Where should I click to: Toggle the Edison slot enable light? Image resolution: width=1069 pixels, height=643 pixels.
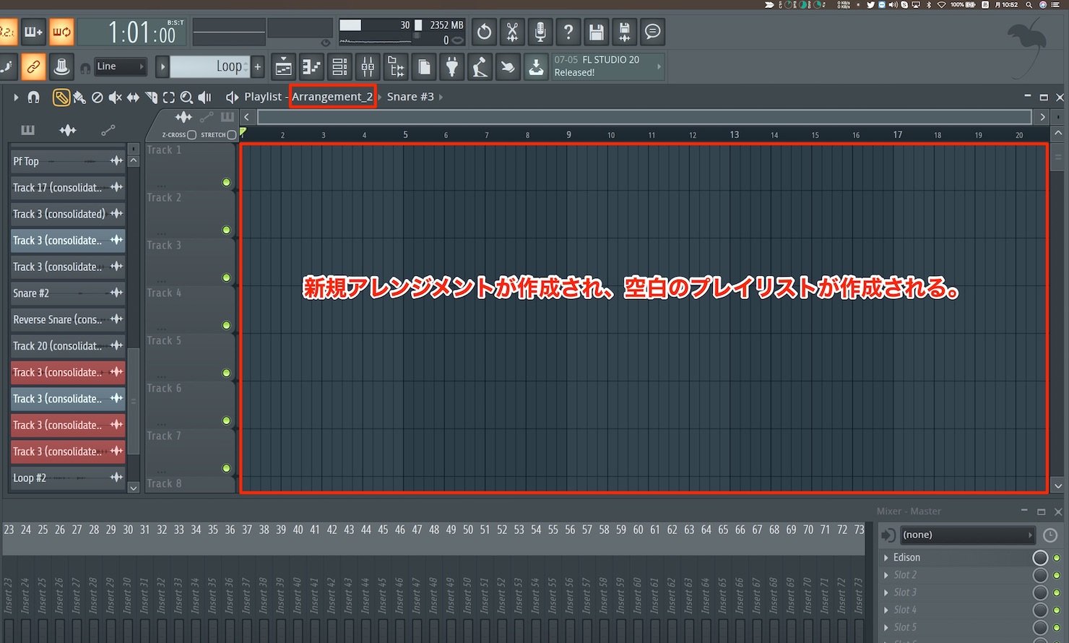click(x=1057, y=558)
